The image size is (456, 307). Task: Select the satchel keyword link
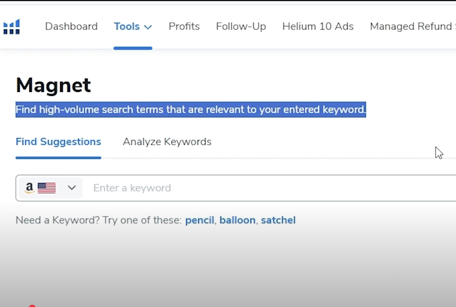(278, 220)
